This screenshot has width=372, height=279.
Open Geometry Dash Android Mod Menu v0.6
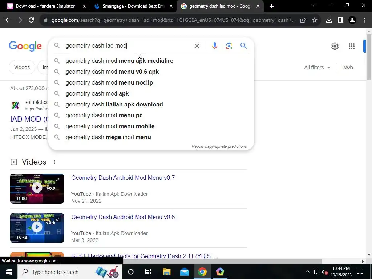(123, 217)
